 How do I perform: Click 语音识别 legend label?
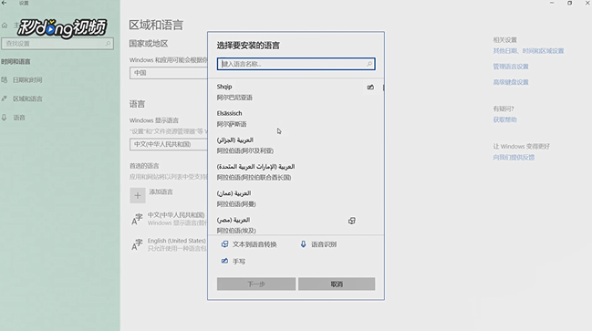pos(324,244)
